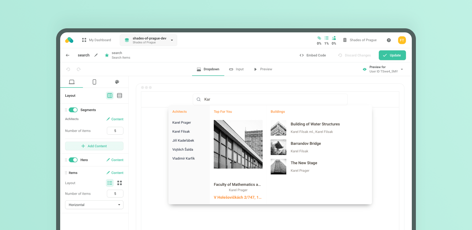Click the drag handle next to Segments
The width and height of the screenshot is (472, 230).
(x=66, y=110)
